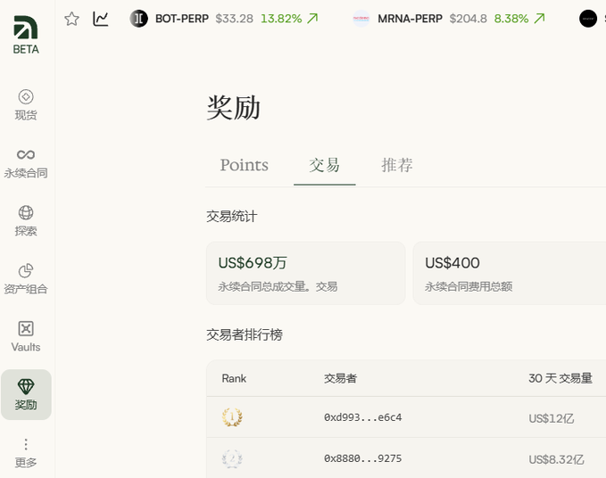This screenshot has height=478, width=606.
Task: Click the partially hidden black ticker icon
Action: [588, 19]
